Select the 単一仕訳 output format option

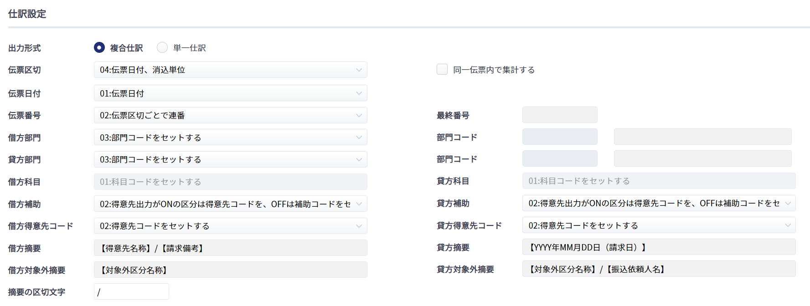[162, 47]
